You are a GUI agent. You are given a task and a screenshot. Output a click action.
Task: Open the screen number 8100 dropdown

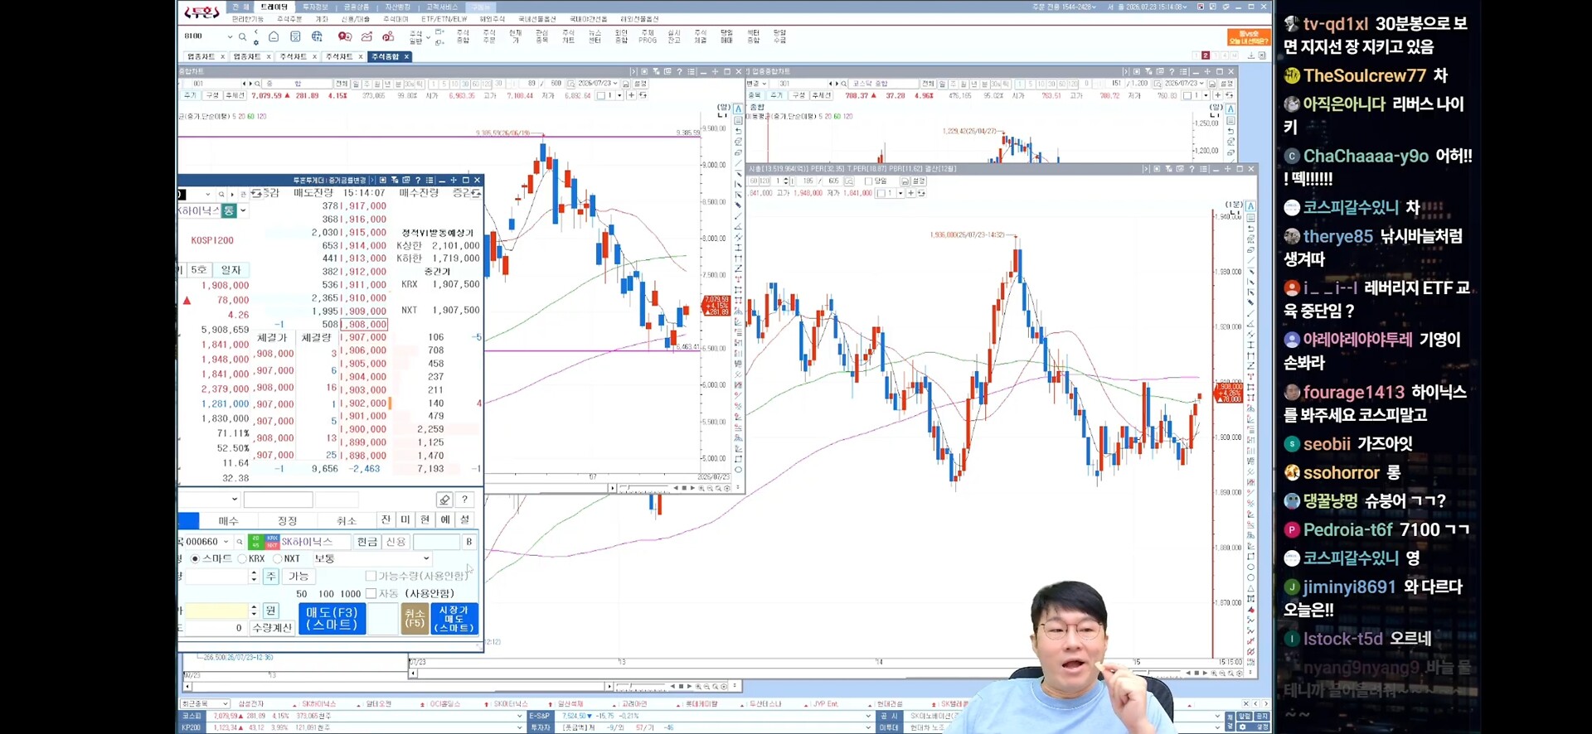230,36
